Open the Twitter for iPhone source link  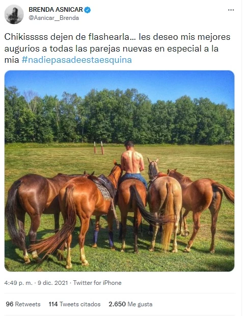tap(97, 283)
